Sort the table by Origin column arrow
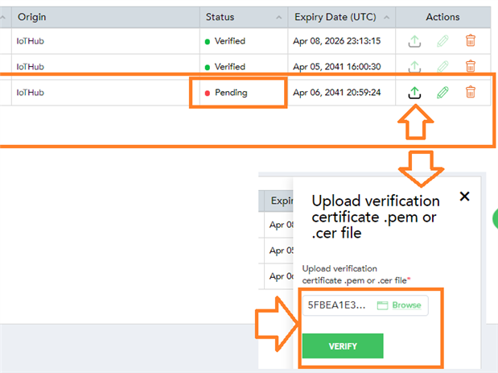Viewport: 498px width, 373px height. point(191,17)
